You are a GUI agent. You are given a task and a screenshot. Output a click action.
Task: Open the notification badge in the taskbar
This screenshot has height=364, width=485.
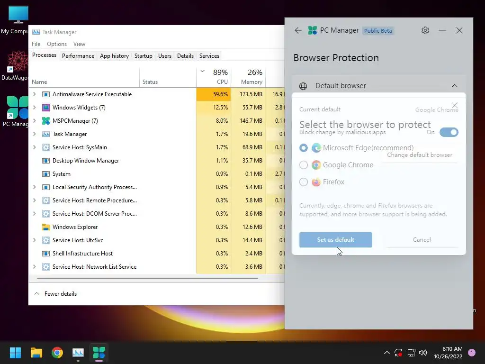pyautogui.click(x=472, y=353)
